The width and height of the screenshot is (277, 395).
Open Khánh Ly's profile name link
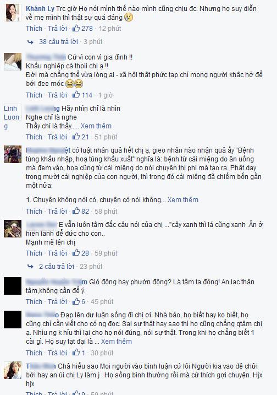coord(40,9)
